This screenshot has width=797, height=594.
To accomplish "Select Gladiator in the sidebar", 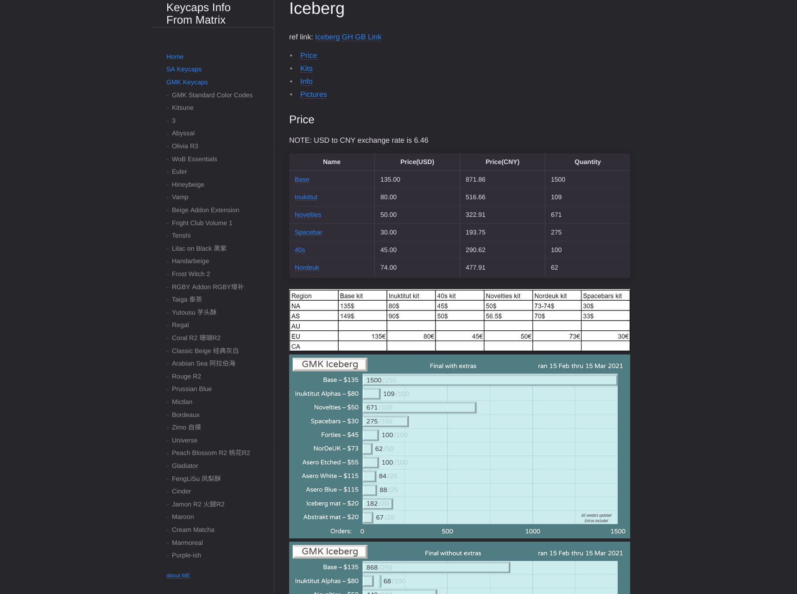I will [x=185, y=466].
